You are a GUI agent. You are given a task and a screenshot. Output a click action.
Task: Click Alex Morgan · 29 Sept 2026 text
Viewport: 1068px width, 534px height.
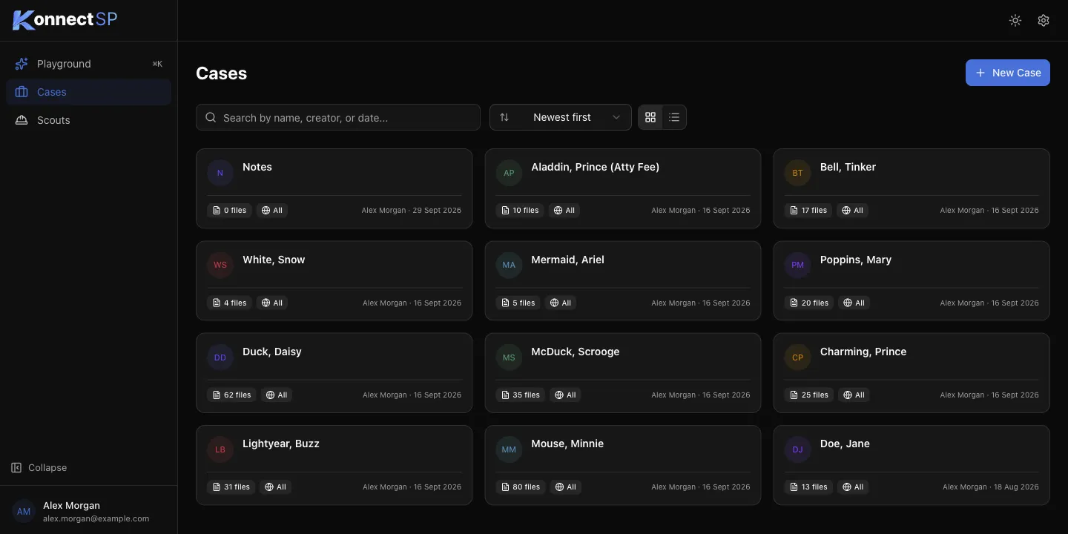tap(412, 211)
